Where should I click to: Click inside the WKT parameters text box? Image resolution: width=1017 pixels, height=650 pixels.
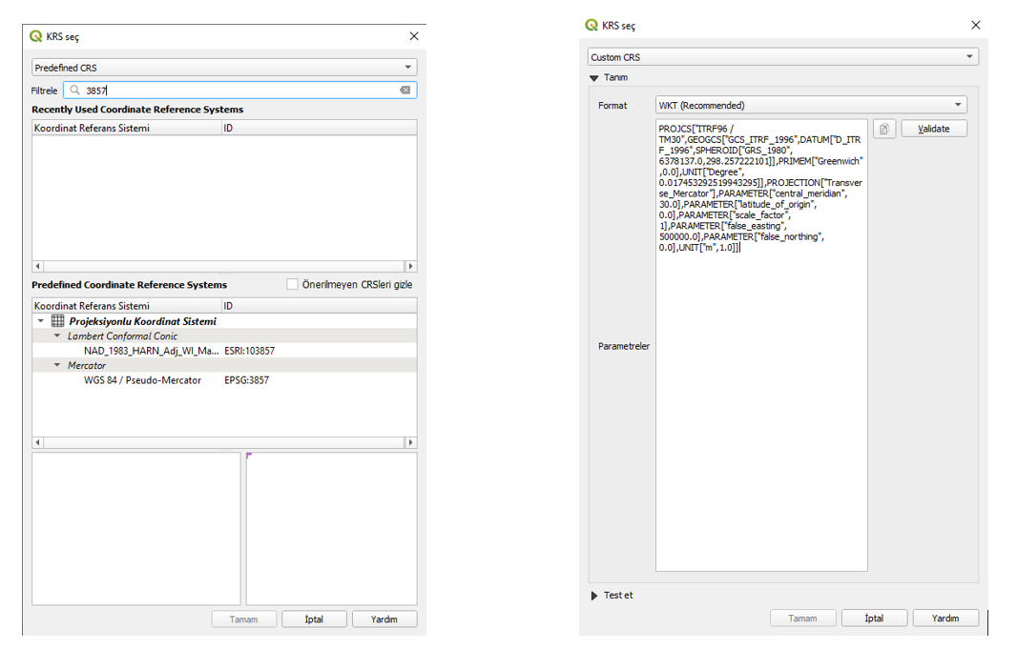click(761, 345)
